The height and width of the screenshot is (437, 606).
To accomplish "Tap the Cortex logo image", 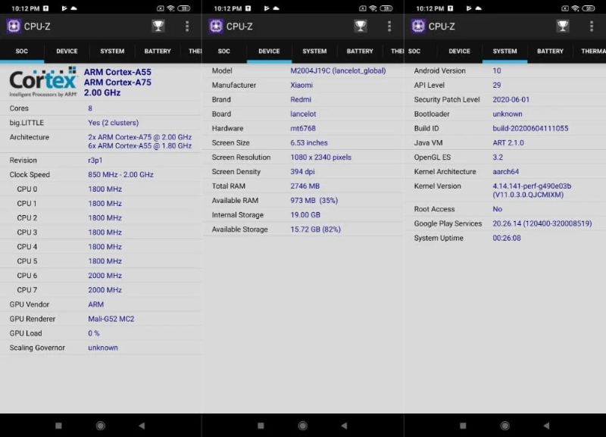I will [x=43, y=82].
